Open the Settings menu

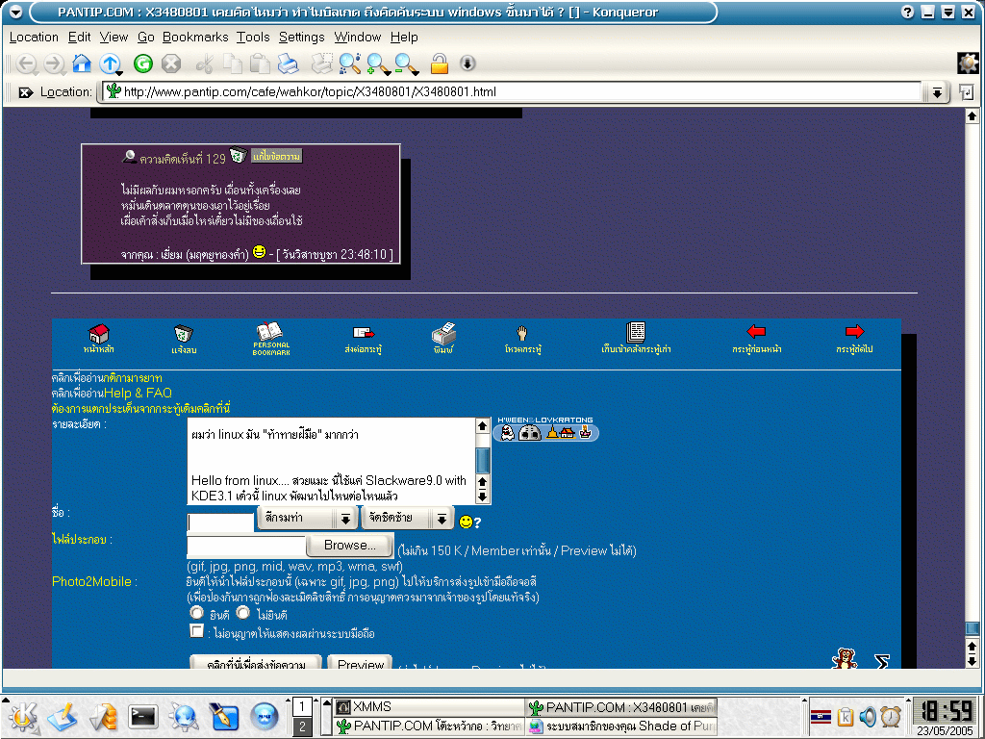pos(301,38)
